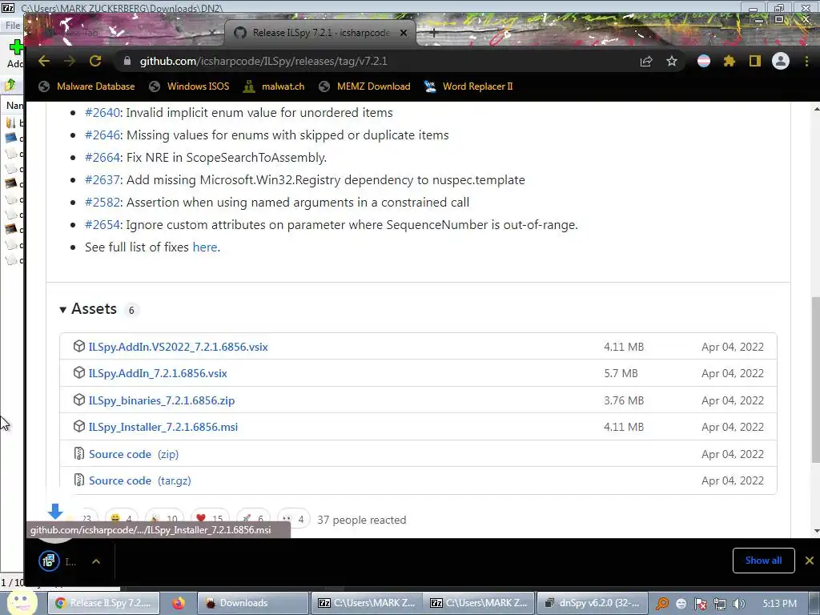
Task: Click the 5:13 PM clock
Action: point(779,604)
